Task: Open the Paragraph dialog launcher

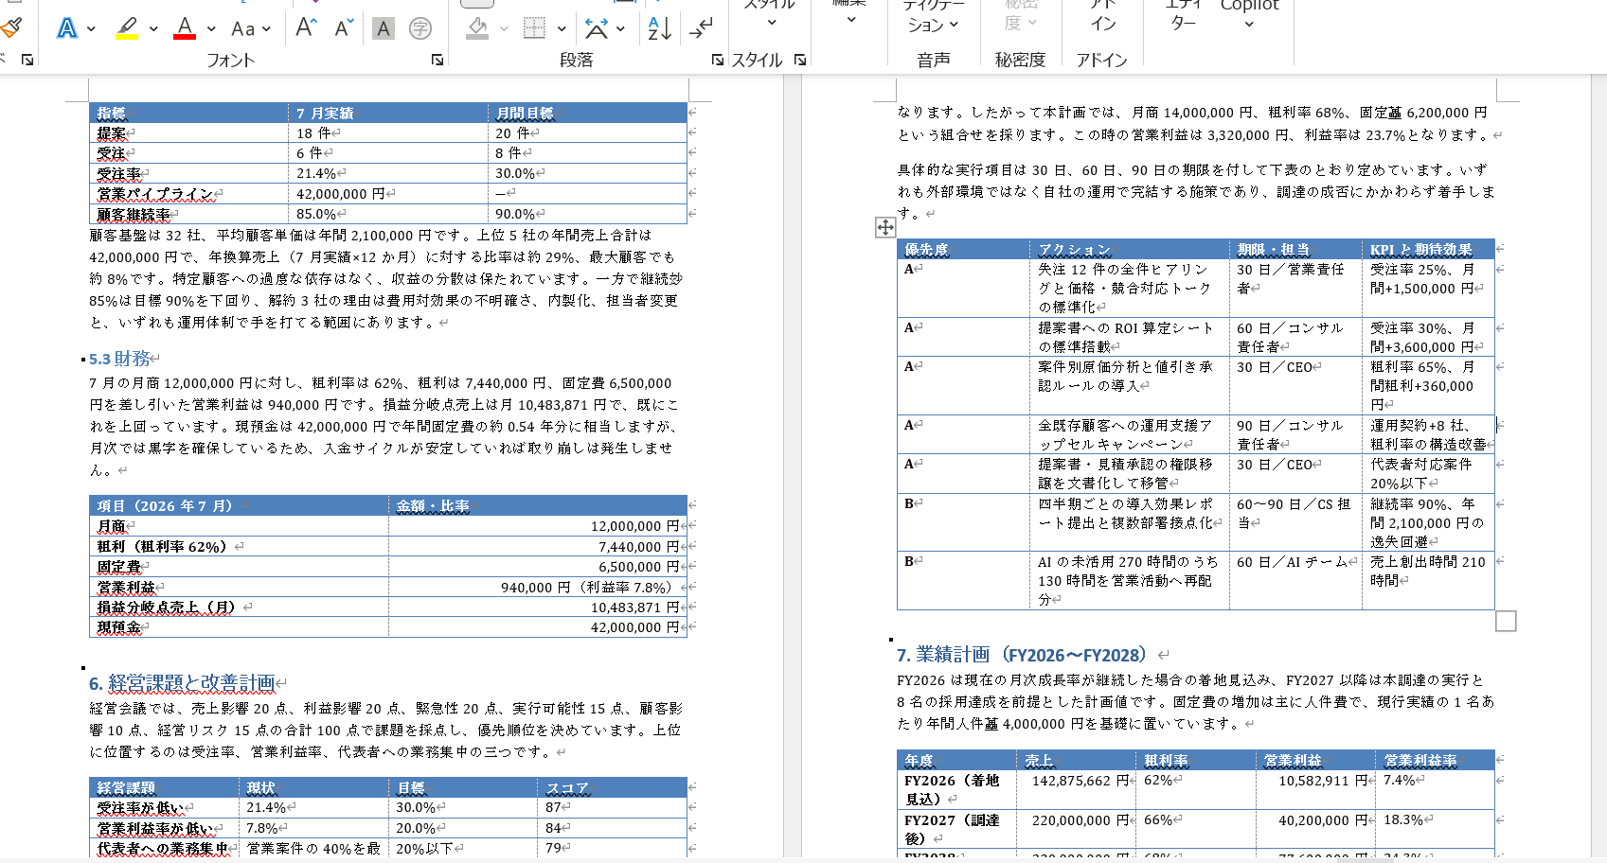Action: pyautogui.click(x=718, y=60)
